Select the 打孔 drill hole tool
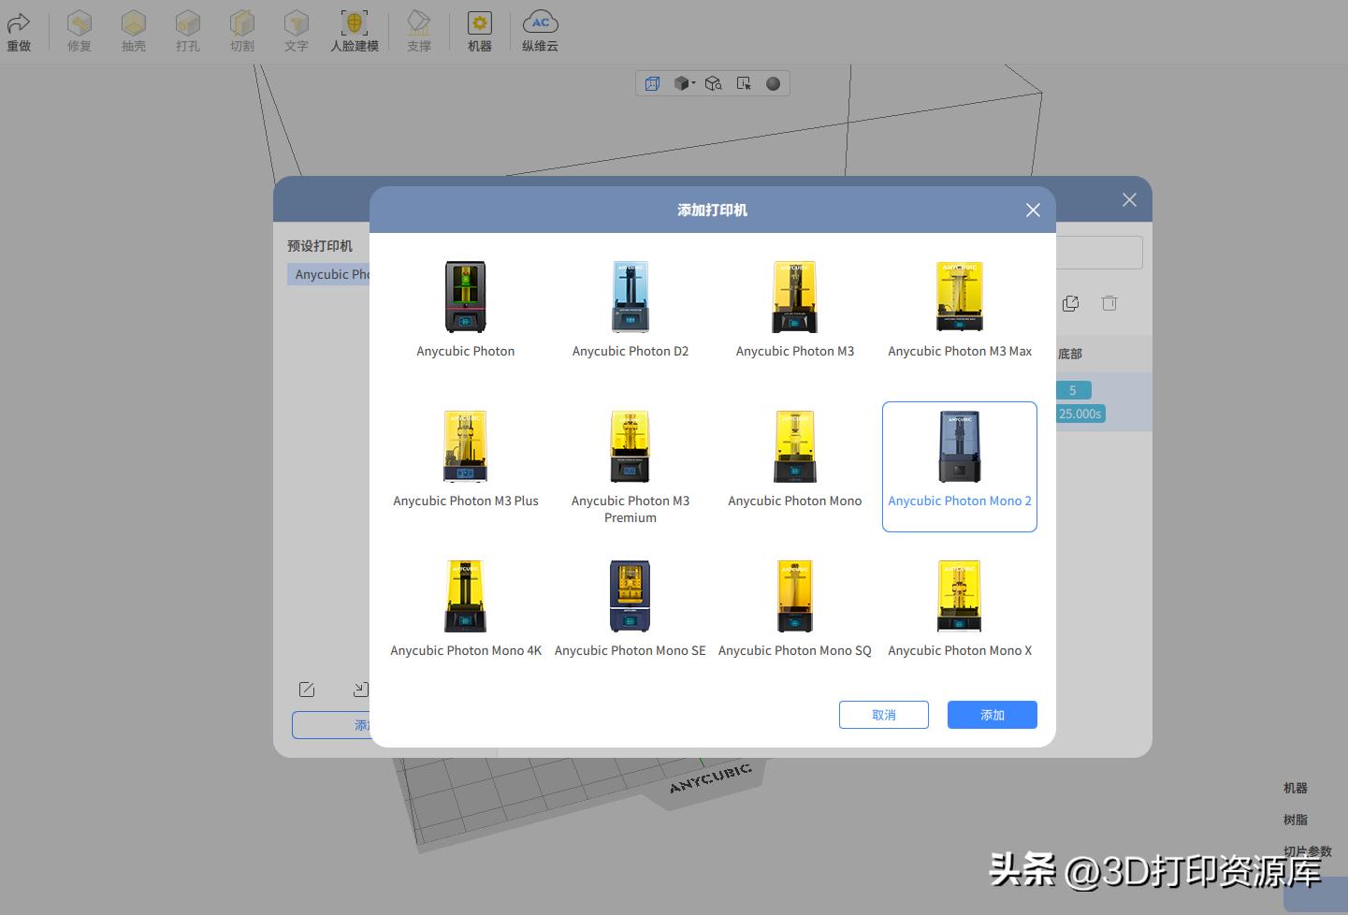 pos(187,29)
